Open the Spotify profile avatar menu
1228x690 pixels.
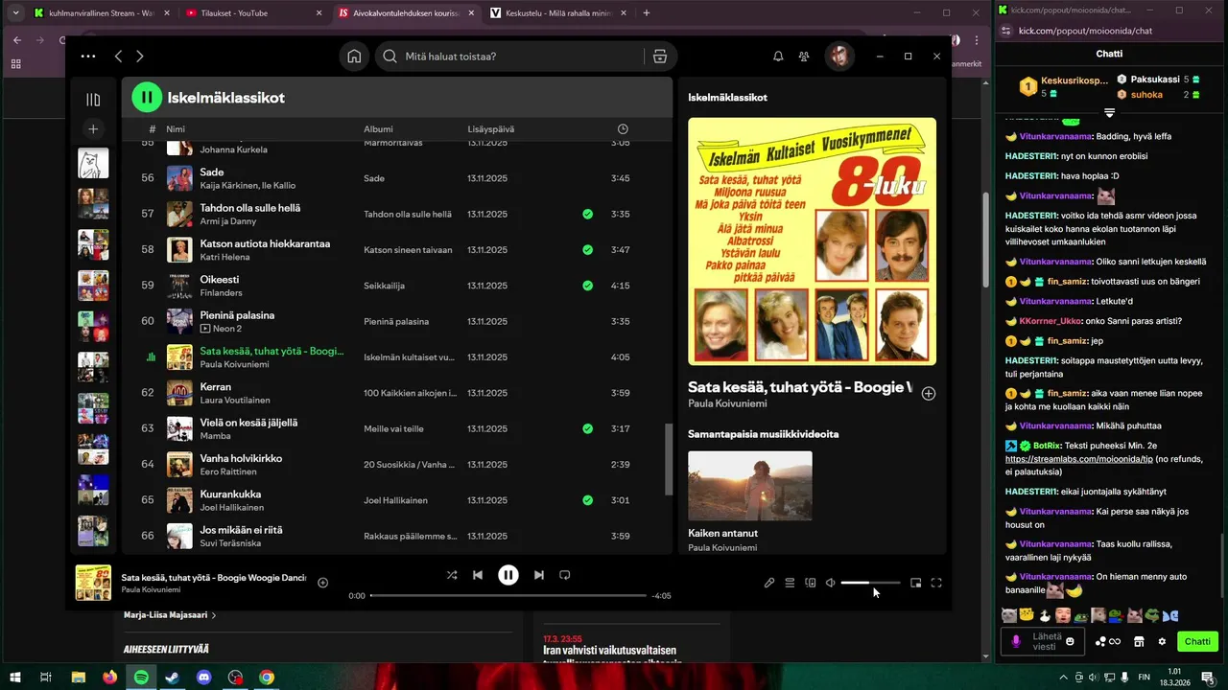pyautogui.click(x=839, y=57)
